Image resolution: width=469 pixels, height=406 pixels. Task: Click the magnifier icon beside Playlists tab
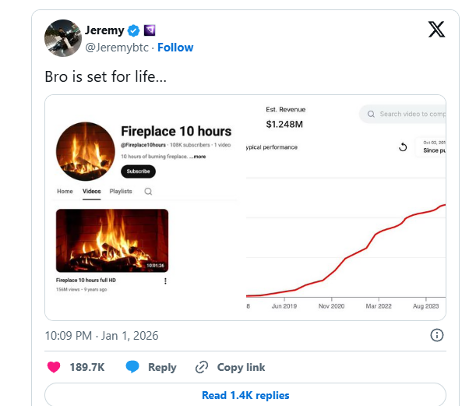pos(148,191)
